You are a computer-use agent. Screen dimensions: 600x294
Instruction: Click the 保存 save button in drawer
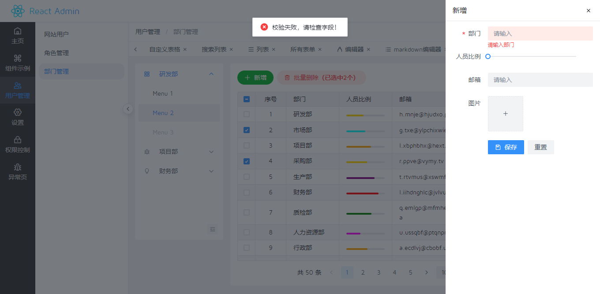click(x=506, y=147)
